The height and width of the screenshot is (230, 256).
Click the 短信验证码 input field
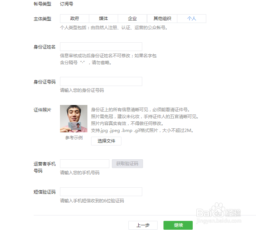[101, 192]
